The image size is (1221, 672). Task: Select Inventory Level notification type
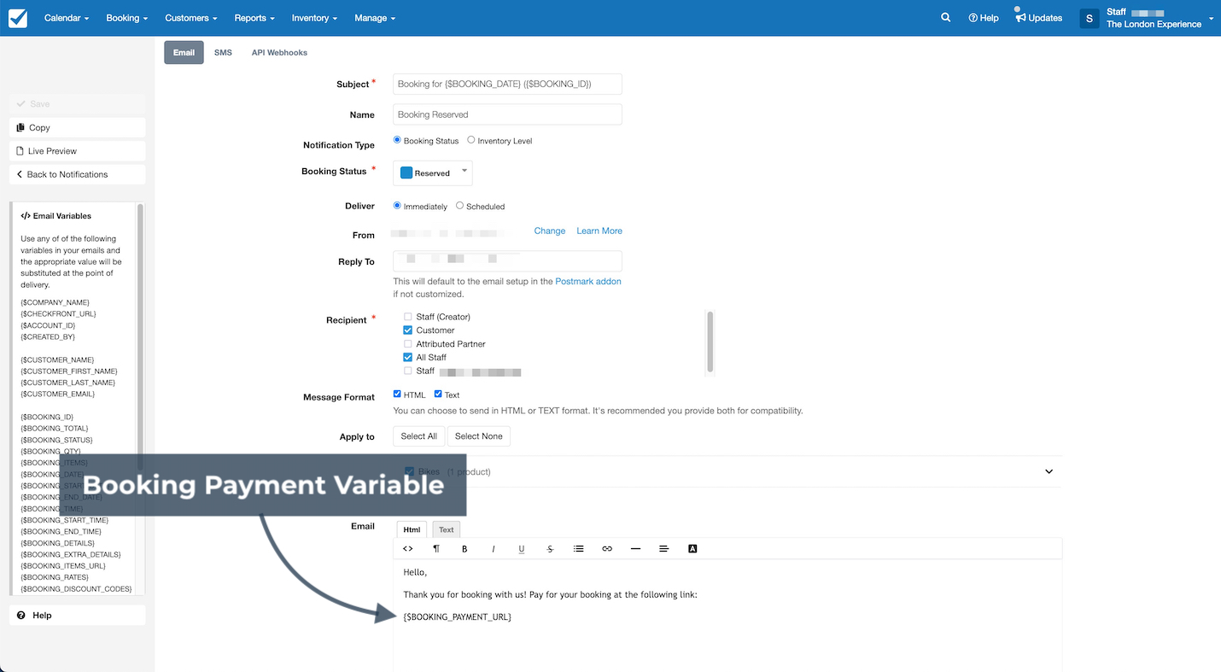pos(471,139)
